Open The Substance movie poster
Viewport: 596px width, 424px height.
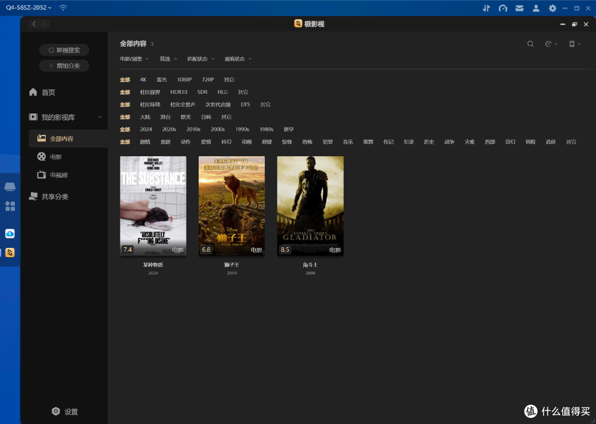click(x=153, y=206)
